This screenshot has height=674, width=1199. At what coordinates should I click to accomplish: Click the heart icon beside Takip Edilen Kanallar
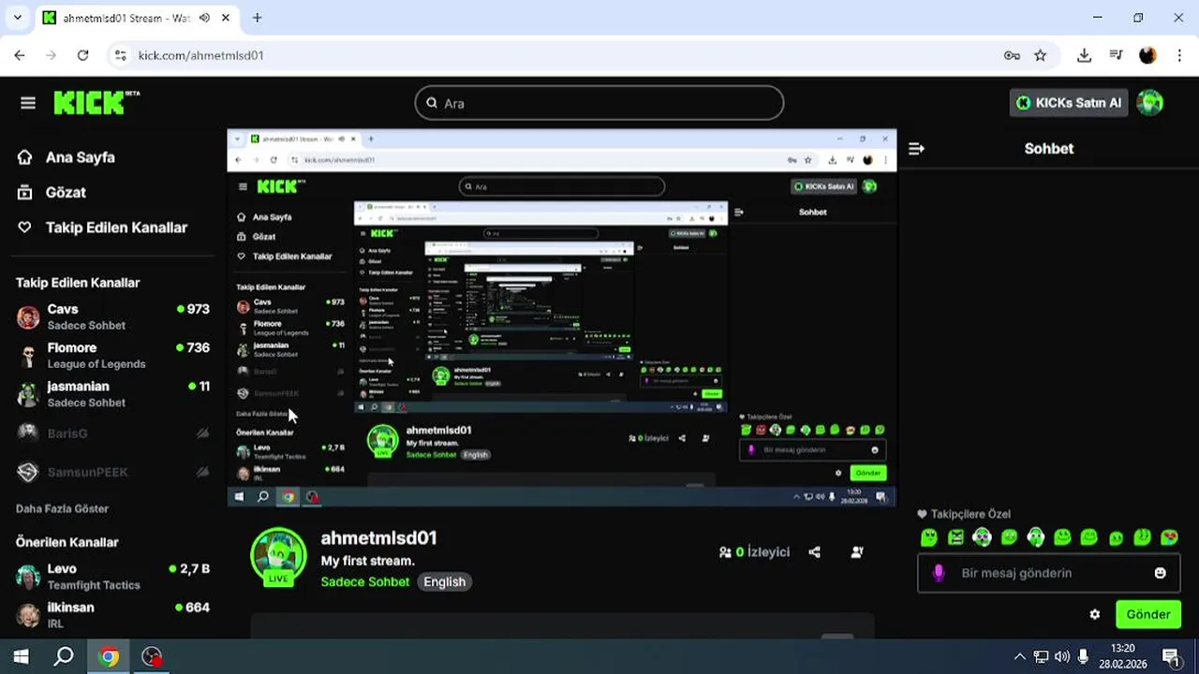pyautogui.click(x=25, y=227)
